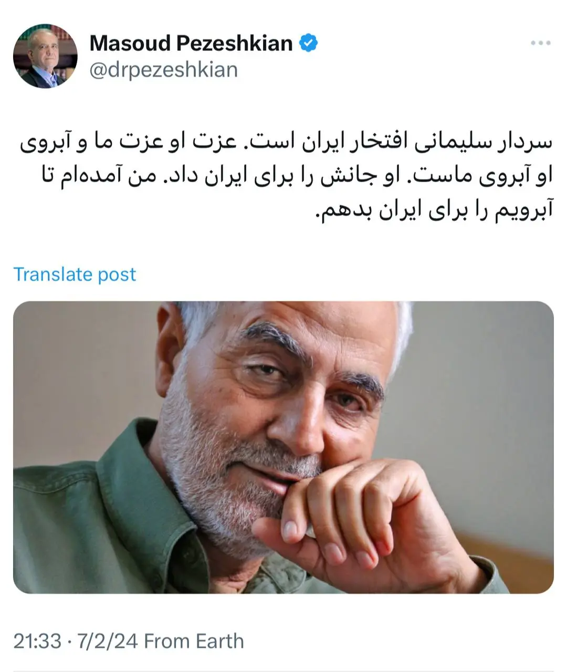
Task: Open the @drpezeshkian handle link
Action: [x=163, y=70]
